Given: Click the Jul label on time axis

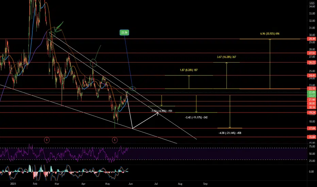Looking at the screenshot, I should pos(156,184).
